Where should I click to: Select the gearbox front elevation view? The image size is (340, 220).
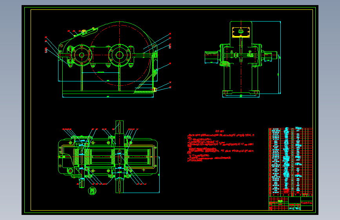pos(108,60)
